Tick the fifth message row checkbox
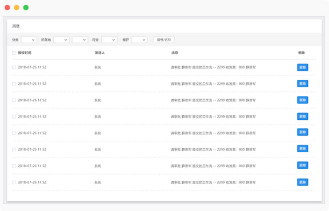This screenshot has height=211, width=329. [x=14, y=133]
